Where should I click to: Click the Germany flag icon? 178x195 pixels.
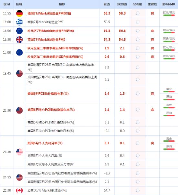click(19, 13)
